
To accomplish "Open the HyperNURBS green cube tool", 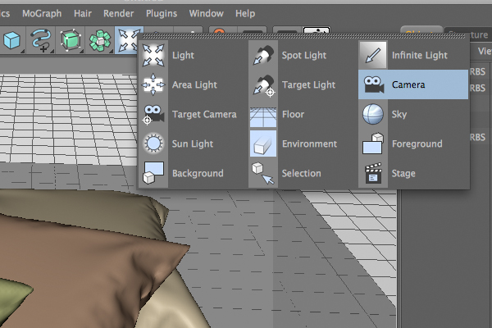I will [x=71, y=40].
